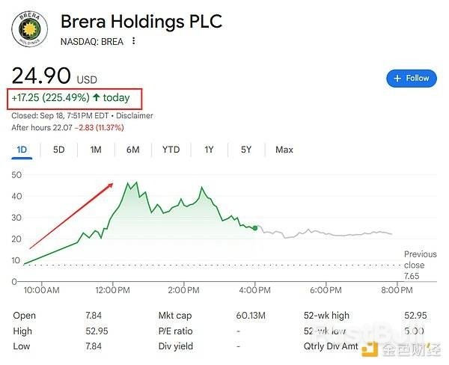
Task: Switch to the 5D chart range
Action: [x=58, y=150]
